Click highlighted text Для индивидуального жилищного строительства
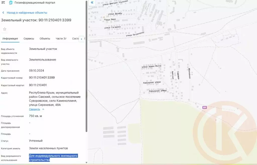The width and height of the screenshot is (257, 165). coord(53,158)
